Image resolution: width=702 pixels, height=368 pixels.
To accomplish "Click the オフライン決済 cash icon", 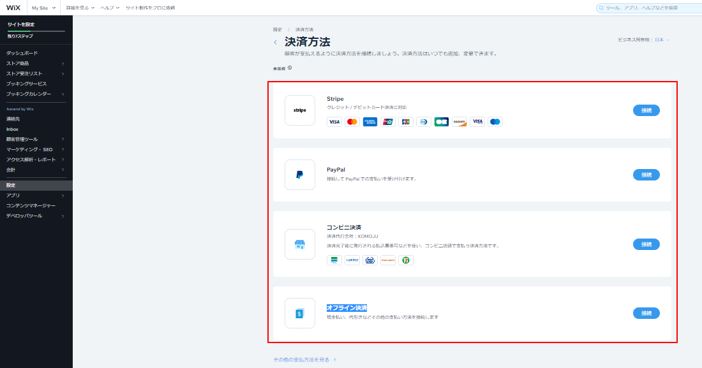I will pyautogui.click(x=300, y=313).
